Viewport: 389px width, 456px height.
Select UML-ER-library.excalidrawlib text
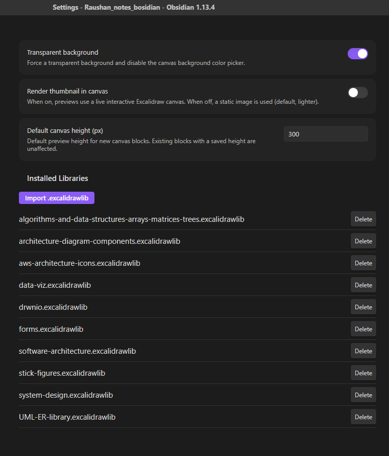point(67,417)
